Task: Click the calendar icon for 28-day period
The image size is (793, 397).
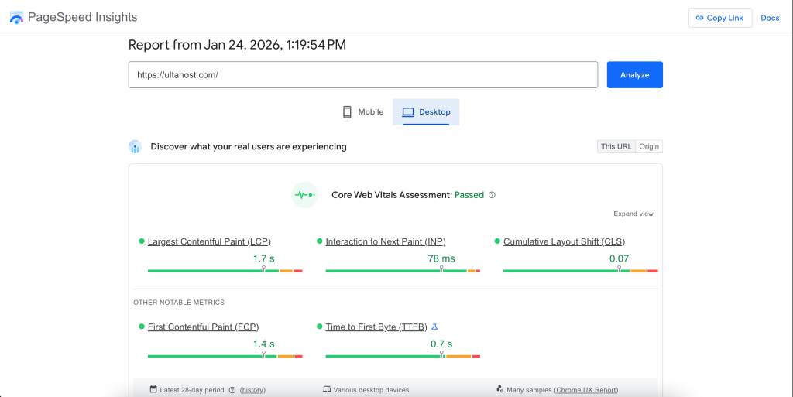Action: pos(153,390)
